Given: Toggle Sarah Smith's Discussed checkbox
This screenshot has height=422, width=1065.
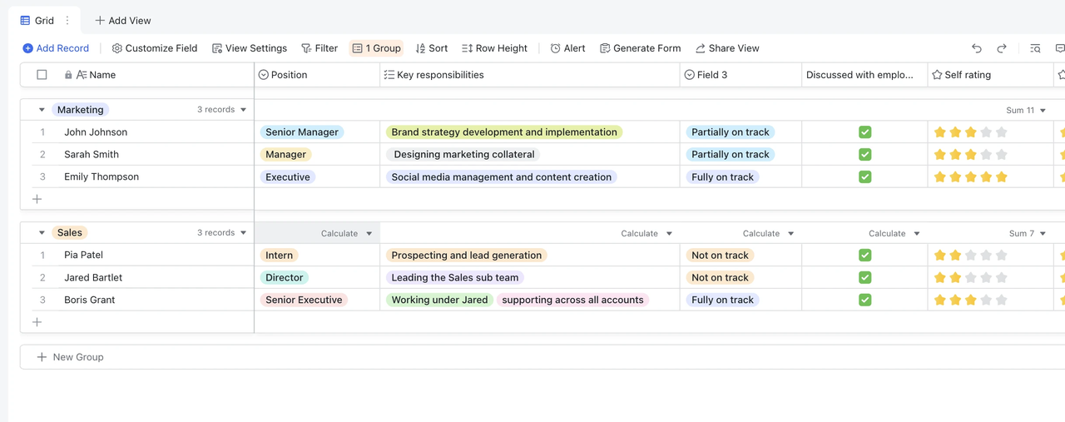Looking at the screenshot, I should pyautogui.click(x=864, y=155).
